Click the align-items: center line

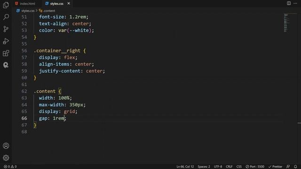point(66,64)
